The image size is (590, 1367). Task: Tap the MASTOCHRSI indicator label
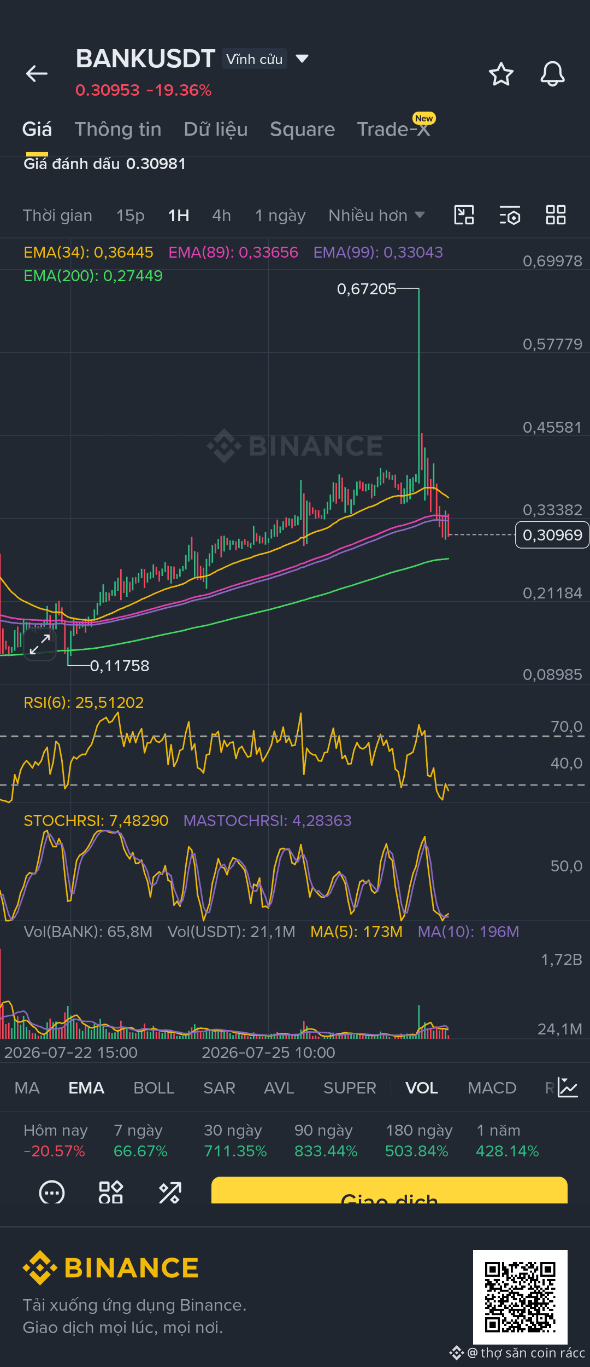tap(268, 821)
